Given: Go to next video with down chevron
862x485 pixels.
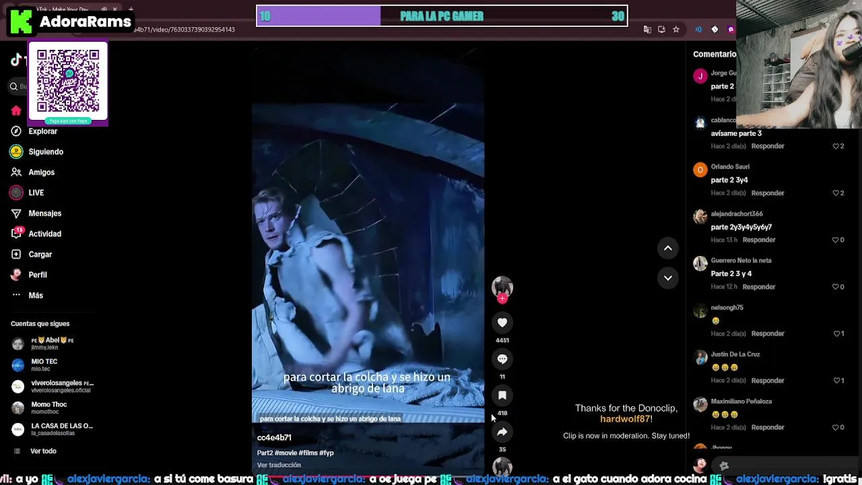Looking at the screenshot, I should tap(668, 278).
